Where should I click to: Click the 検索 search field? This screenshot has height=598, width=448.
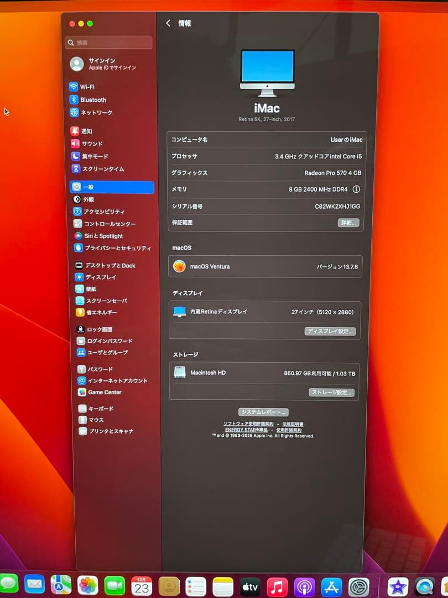pos(108,42)
